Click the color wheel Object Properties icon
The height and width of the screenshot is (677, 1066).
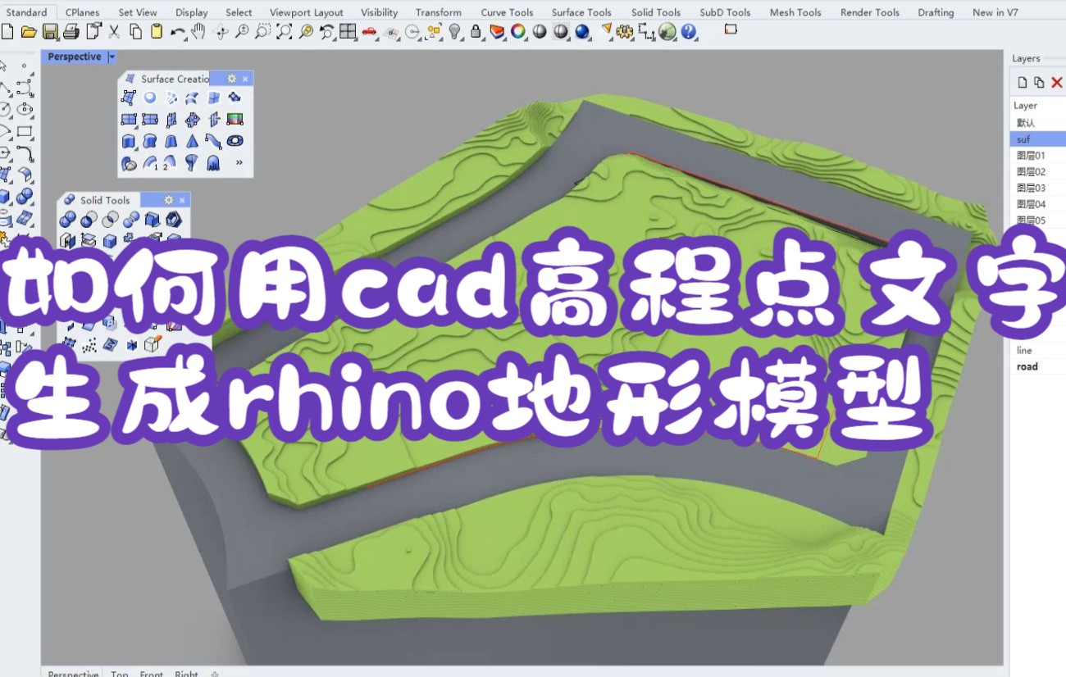(518, 32)
